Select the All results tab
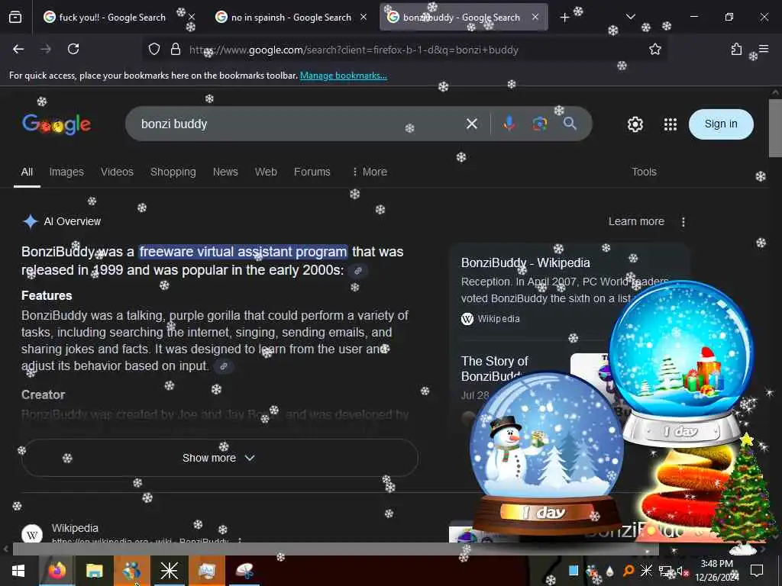The width and height of the screenshot is (782, 586). click(27, 172)
